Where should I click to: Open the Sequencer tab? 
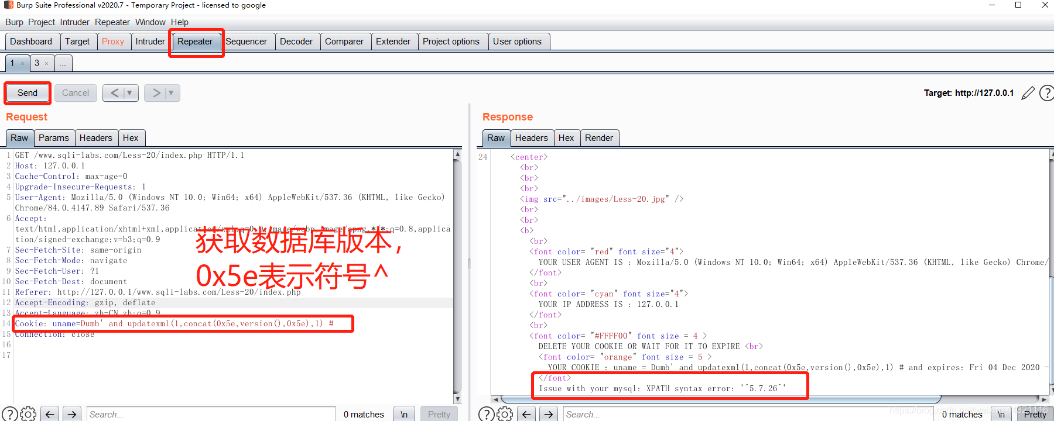[x=246, y=42]
